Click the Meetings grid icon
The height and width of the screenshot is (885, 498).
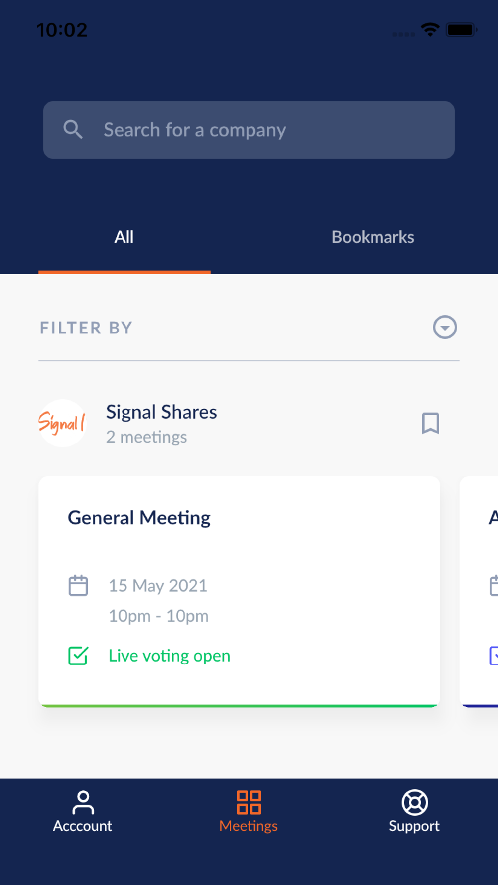point(249,802)
